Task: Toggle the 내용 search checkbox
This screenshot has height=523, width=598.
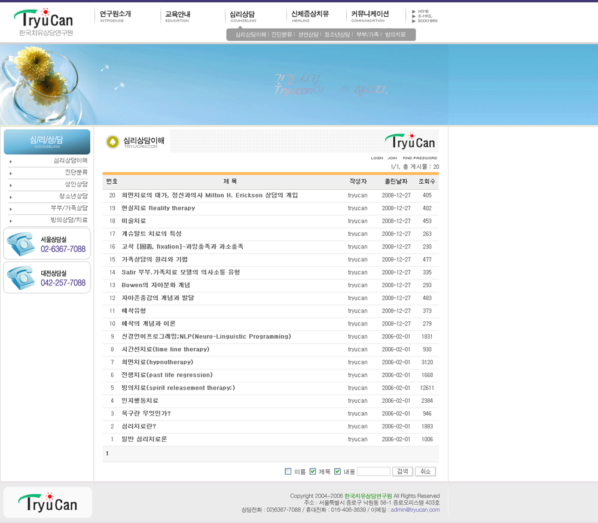Action: [337, 472]
